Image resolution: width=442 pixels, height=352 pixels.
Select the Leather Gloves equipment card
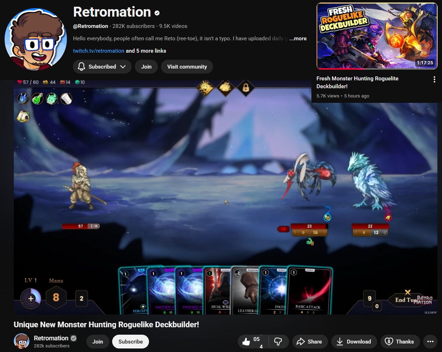pyautogui.click(x=245, y=291)
